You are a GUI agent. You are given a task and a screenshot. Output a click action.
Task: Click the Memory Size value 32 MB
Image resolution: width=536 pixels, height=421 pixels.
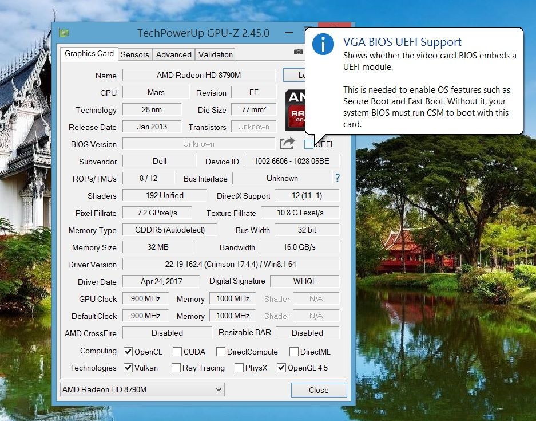click(x=158, y=247)
